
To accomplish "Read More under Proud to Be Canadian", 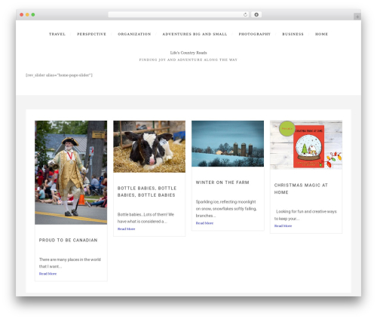I will (48, 274).
